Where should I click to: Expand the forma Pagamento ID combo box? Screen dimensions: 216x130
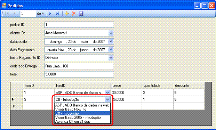[x=111, y=58]
